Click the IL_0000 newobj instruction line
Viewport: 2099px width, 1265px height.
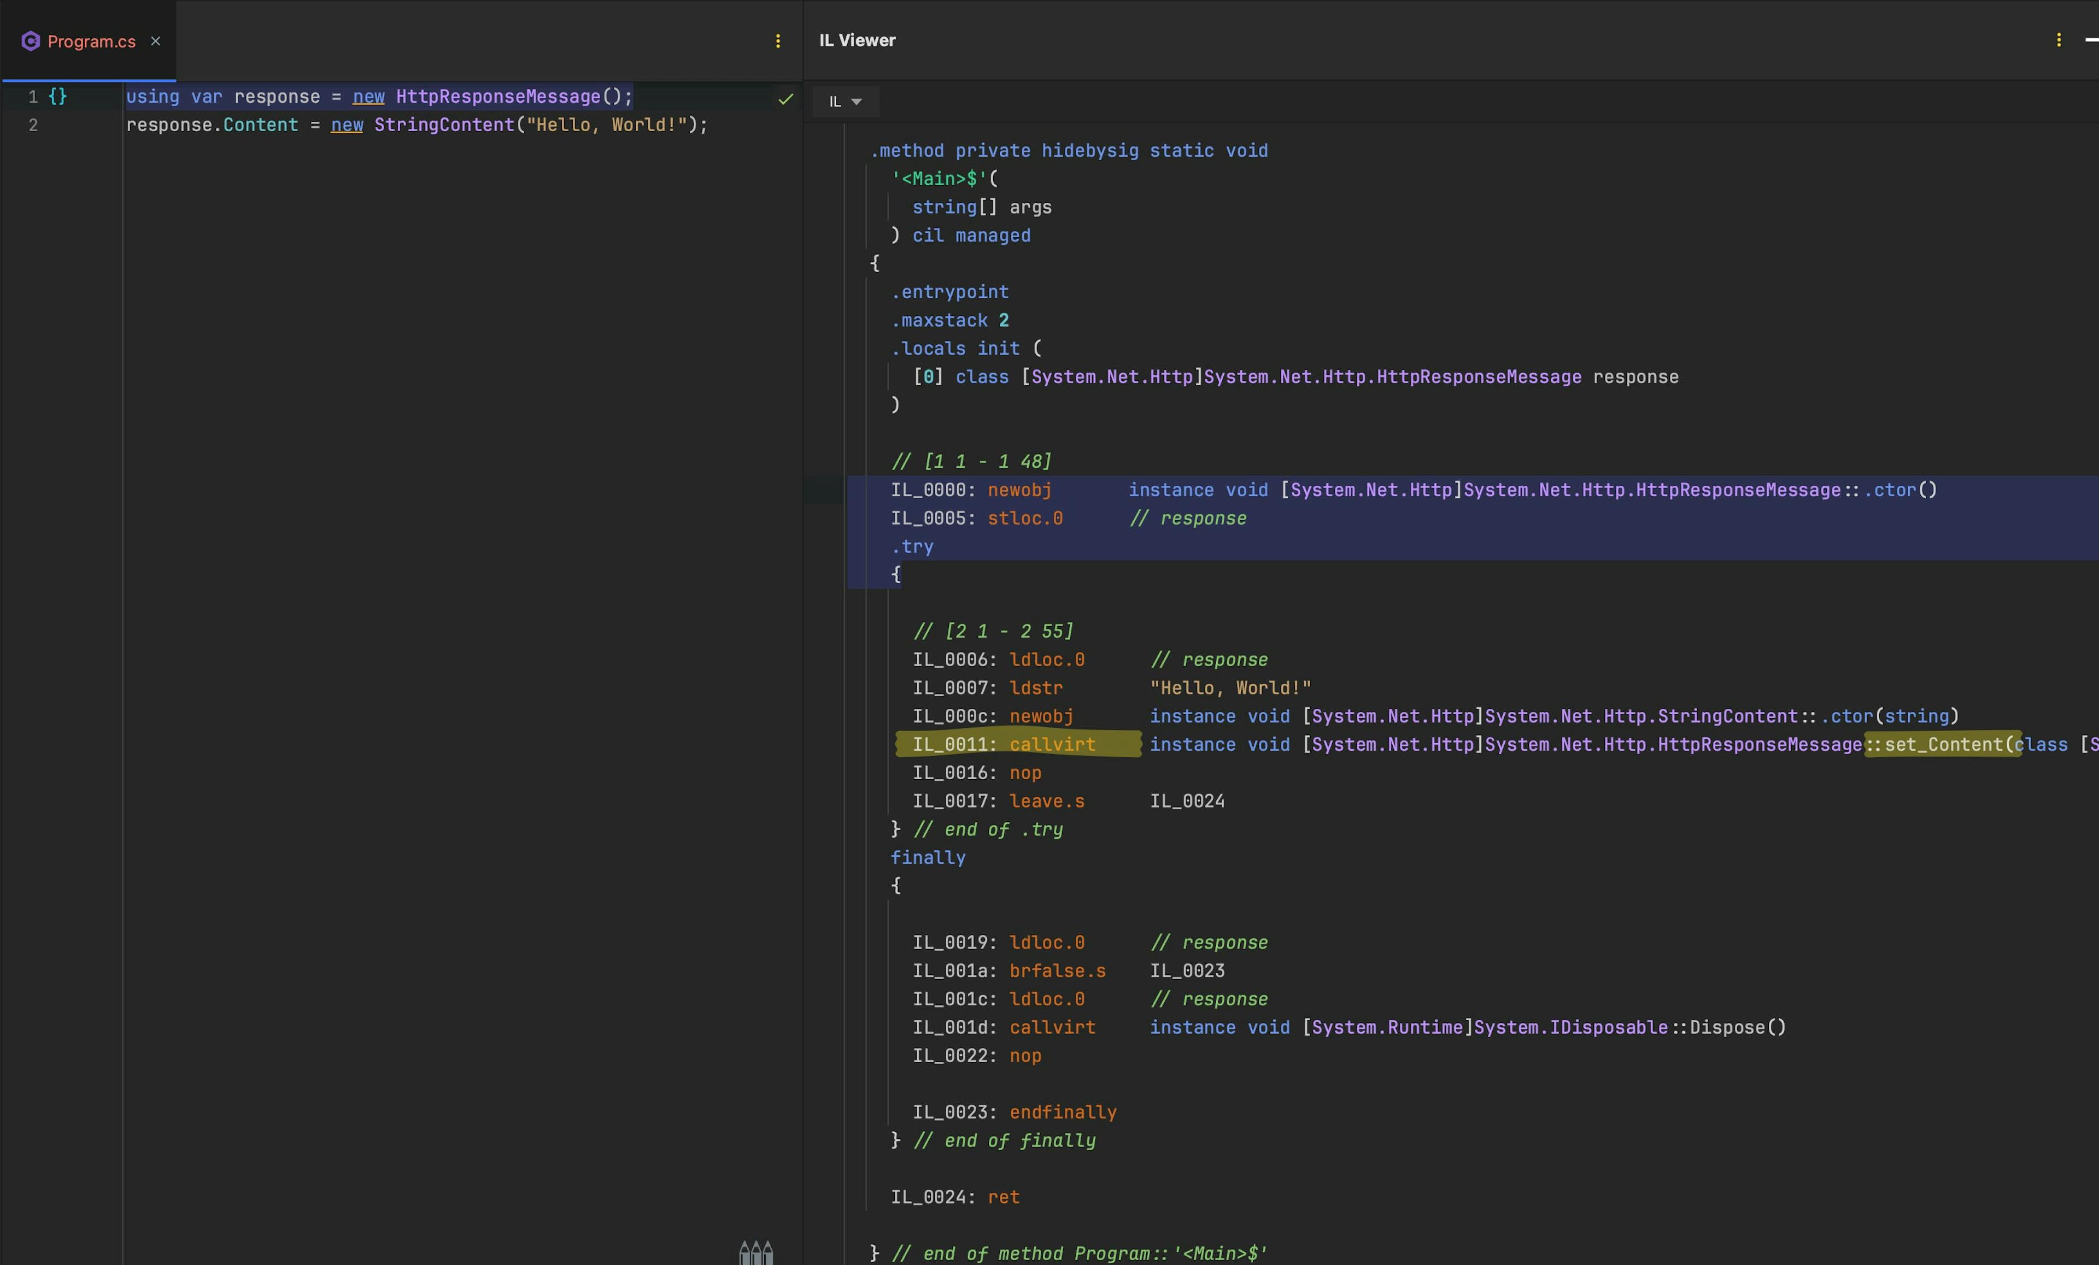[1019, 490]
